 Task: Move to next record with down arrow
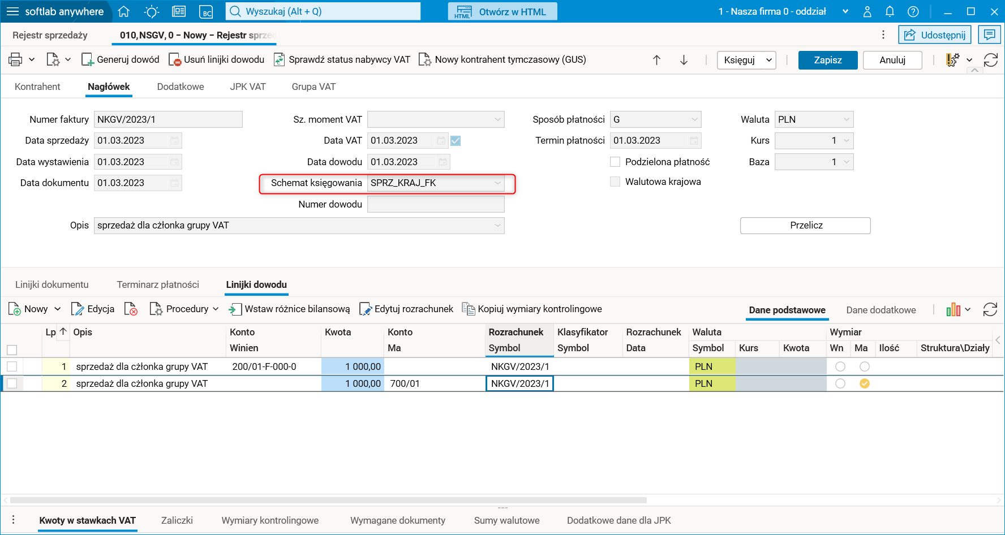tap(684, 60)
